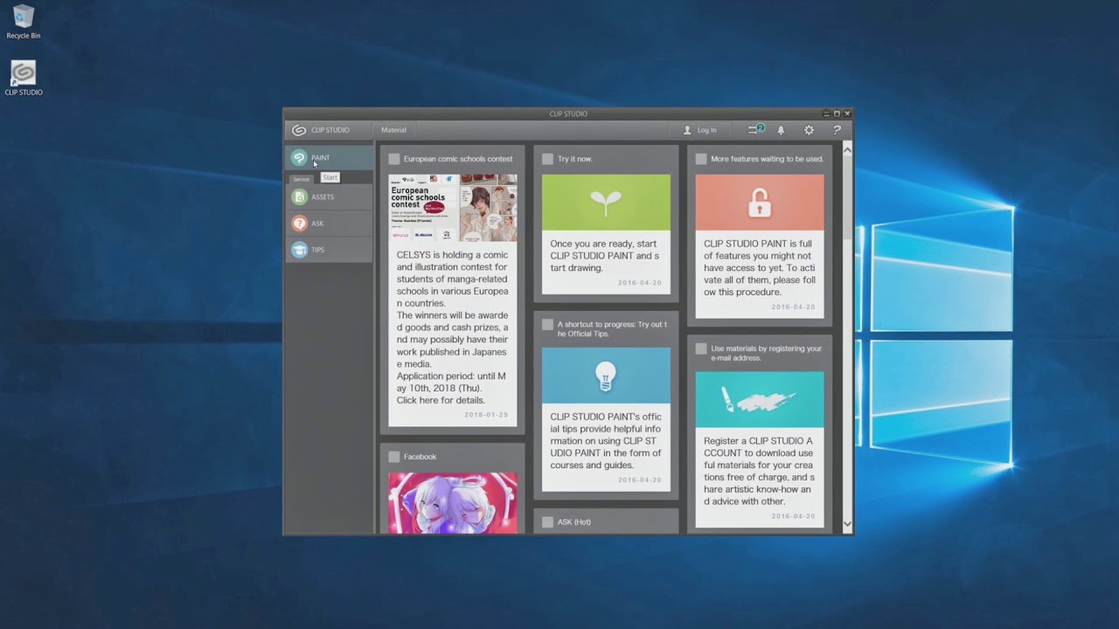Open the European comic schools contest image
The image size is (1119, 629).
point(453,208)
